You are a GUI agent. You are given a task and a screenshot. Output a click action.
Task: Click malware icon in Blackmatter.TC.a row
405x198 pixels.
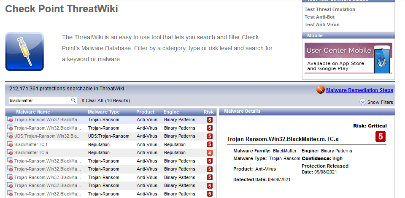[10, 152]
